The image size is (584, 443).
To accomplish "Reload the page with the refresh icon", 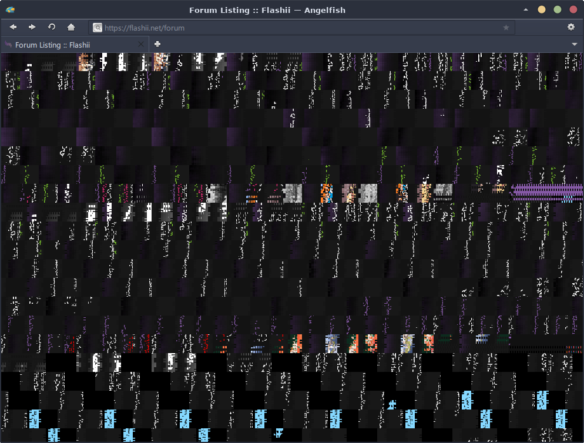I will (x=51, y=27).
